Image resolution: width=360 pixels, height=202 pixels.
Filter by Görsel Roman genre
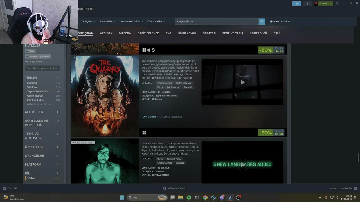[x=35, y=96]
